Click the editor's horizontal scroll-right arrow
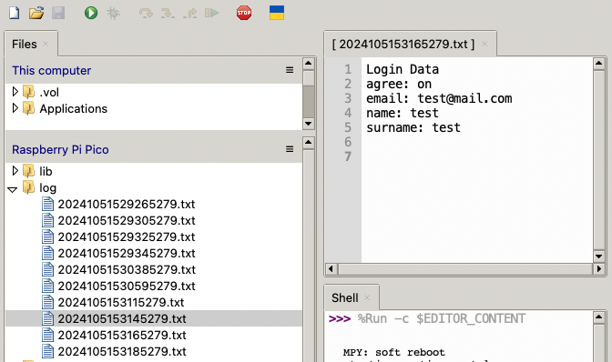 [x=599, y=269]
